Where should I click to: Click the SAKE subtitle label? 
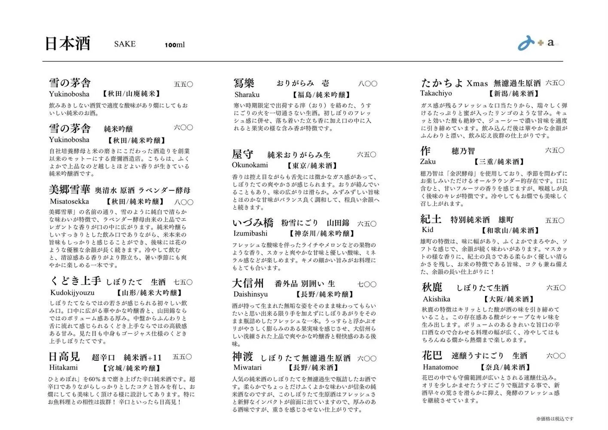point(125,44)
